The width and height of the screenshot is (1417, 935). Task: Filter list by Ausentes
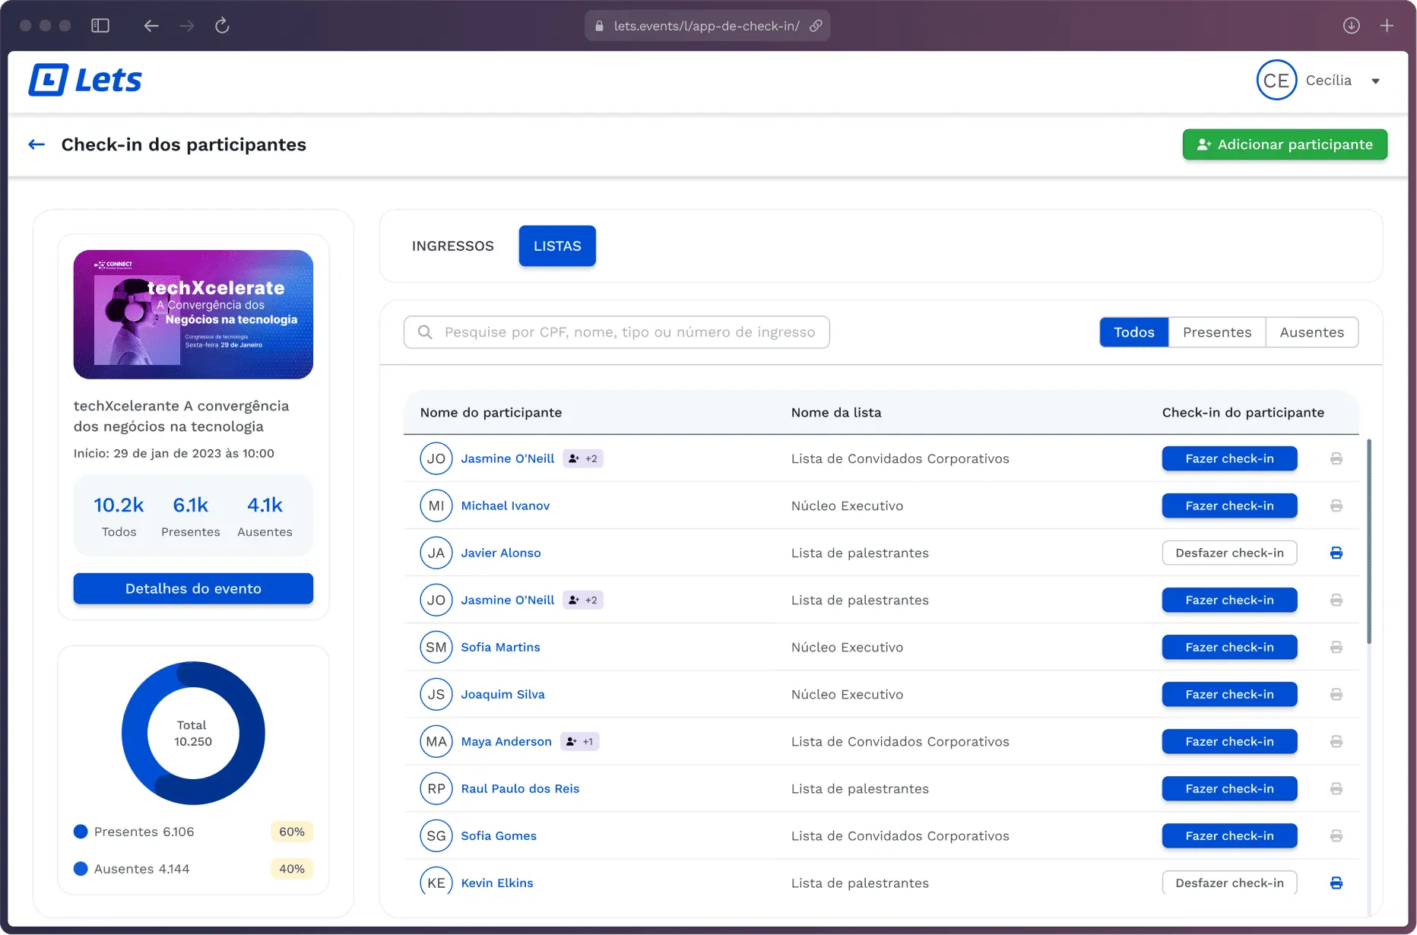[1311, 332]
